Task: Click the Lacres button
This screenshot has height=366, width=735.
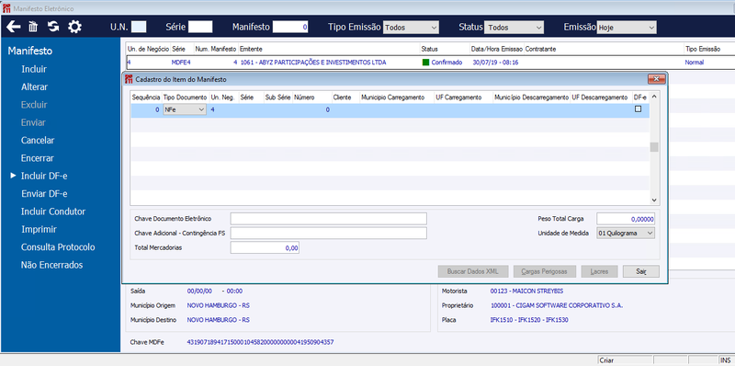Action: pos(599,271)
